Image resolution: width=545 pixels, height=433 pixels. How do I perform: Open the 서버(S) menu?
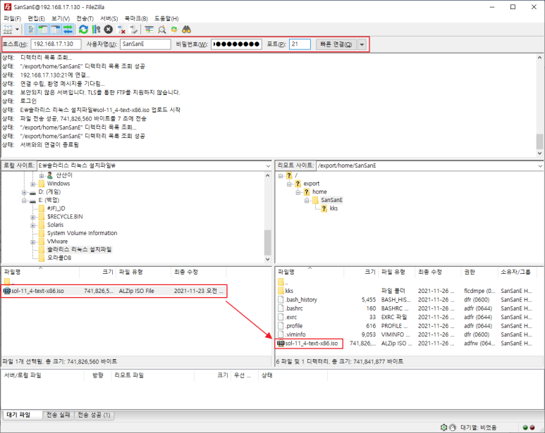coord(109,18)
